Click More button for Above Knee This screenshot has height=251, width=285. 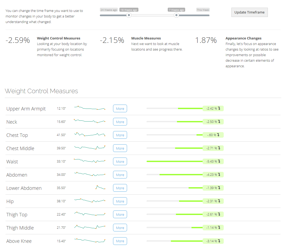pos(120,241)
